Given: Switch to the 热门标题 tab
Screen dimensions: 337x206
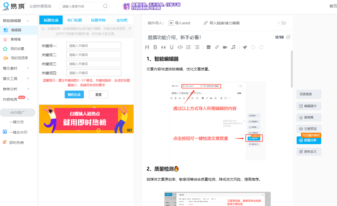Looking at the screenshot, I should (75, 20).
